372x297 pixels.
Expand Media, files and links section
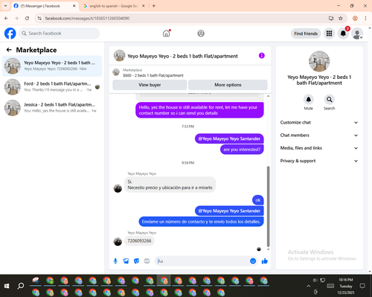coord(319,148)
